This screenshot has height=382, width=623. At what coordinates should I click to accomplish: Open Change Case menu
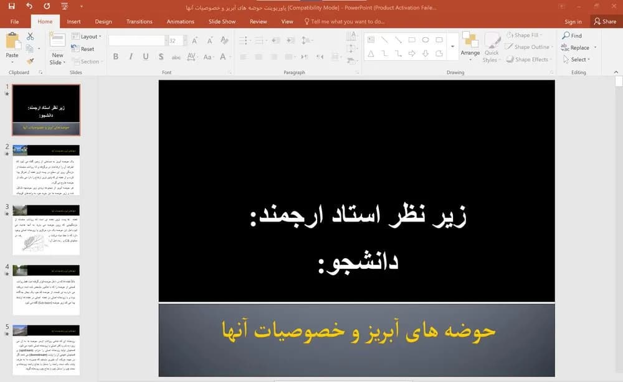208,57
